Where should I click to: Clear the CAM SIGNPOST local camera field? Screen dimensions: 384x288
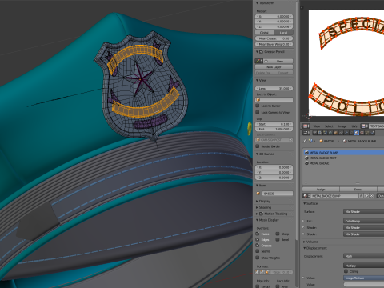click(290, 140)
